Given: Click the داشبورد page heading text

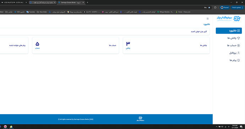Looking at the screenshot, I should pos(207,24).
